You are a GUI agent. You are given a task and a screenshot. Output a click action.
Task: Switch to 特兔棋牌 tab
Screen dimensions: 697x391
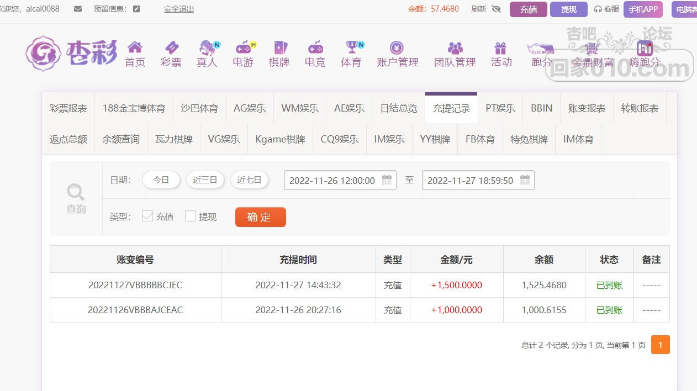pos(529,139)
